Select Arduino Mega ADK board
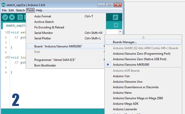 (x=143, y=104)
